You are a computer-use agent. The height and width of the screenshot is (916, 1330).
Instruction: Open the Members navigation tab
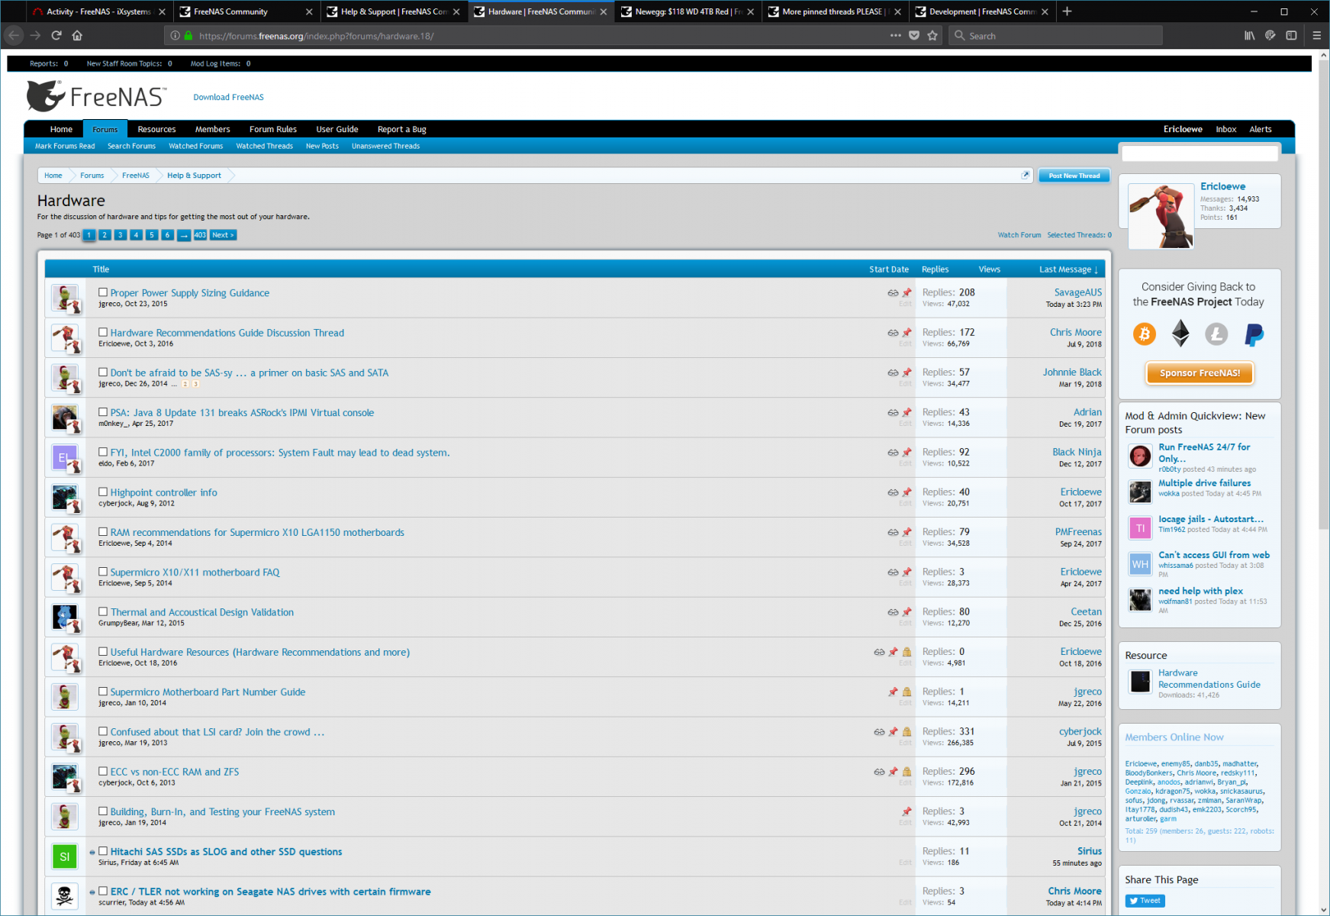click(x=212, y=129)
